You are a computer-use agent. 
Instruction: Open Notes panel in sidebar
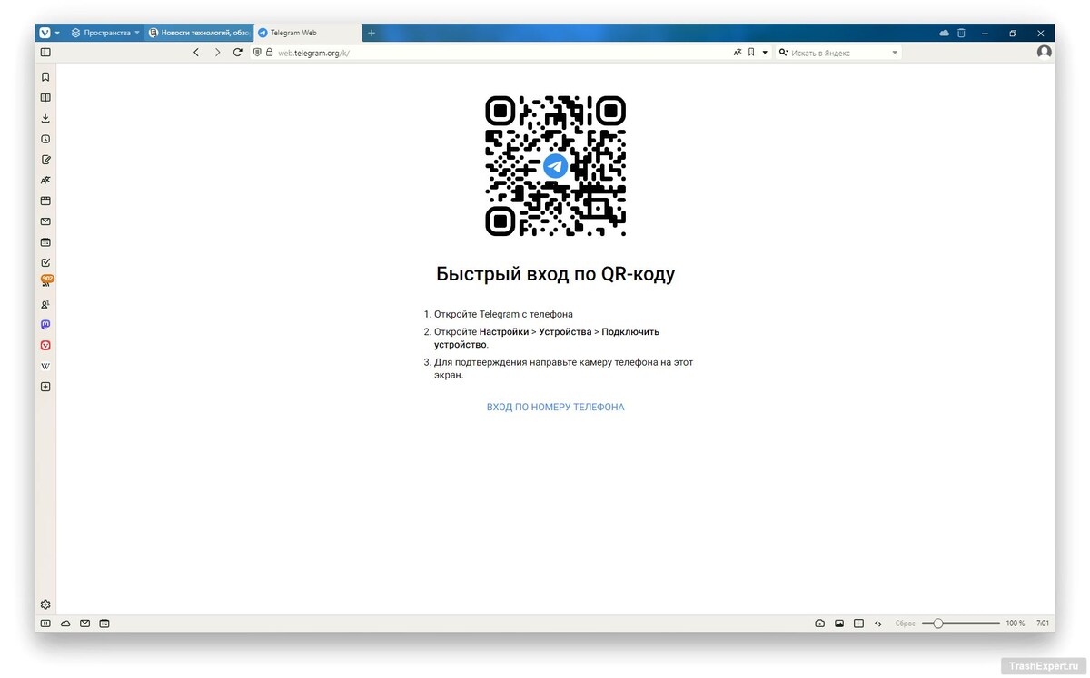pyautogui.click(x=45, y=160)
